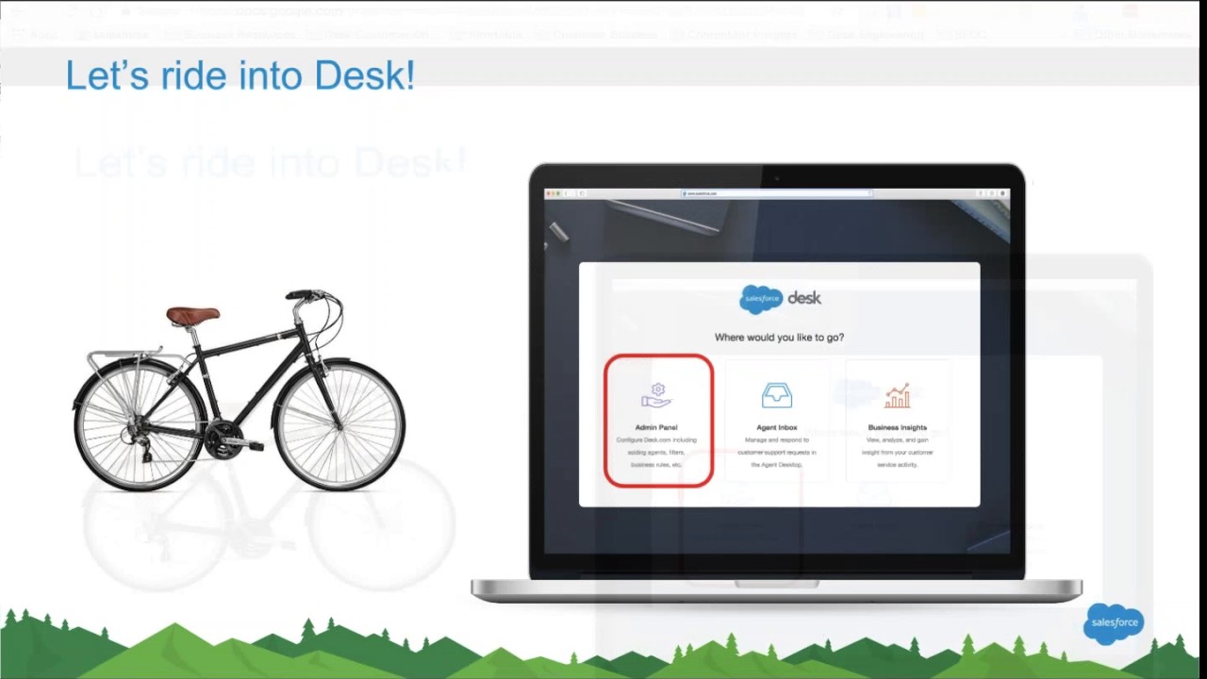This screenshot has width=1207, height=679.
Task: Click the Agent Inbox tray icon
Action: [x=777, y=395]
